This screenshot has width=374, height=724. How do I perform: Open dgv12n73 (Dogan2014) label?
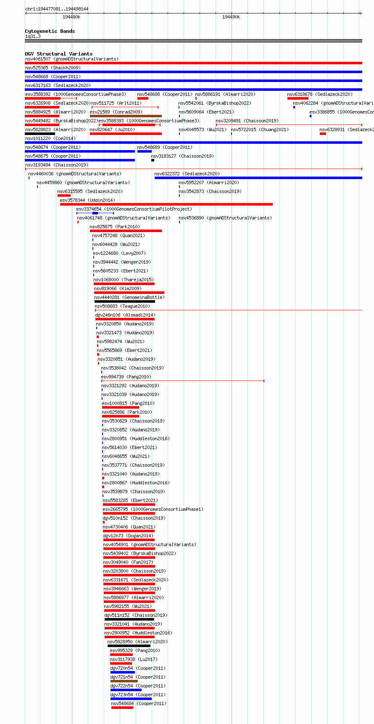(129, 536)
